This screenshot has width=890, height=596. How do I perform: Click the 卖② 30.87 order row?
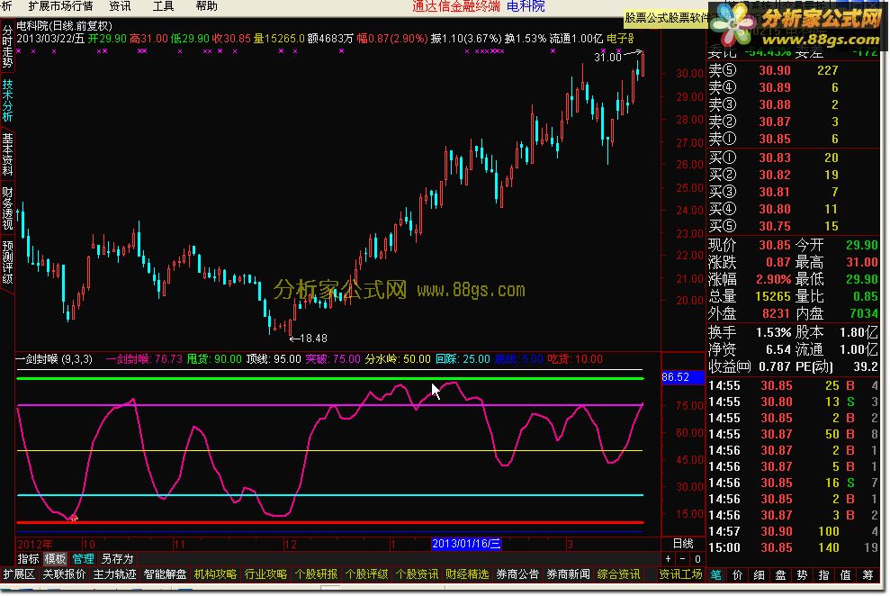tap(793, 122)
